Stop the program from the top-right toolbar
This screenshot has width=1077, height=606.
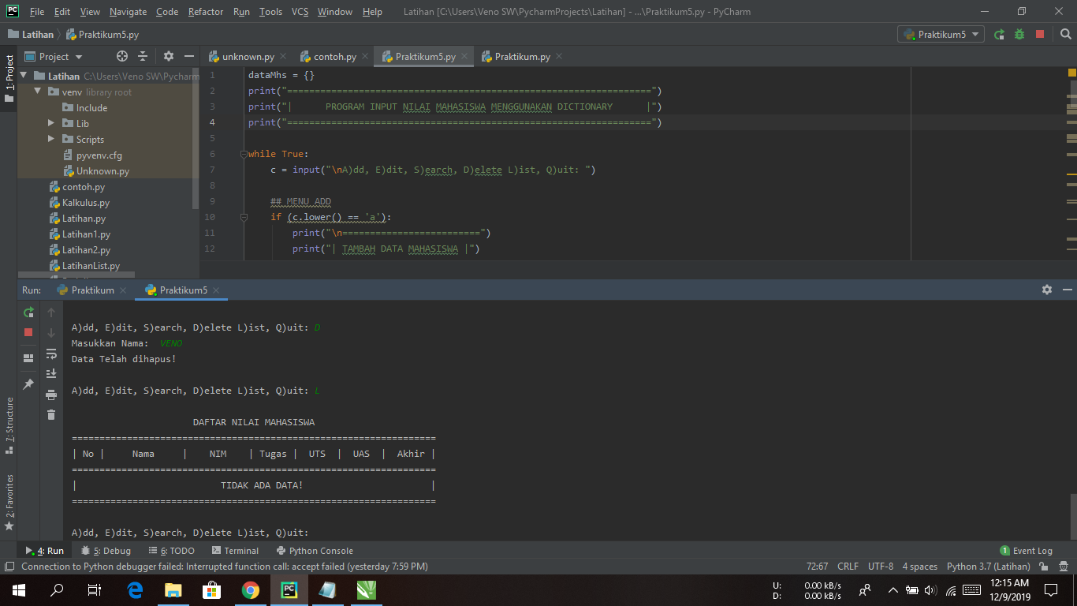click(x=1040, y=34)
